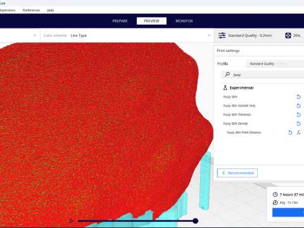The height and width of the screenshot is (228, 304).
Task: Reset Fuzzy Skin Density value
Action: click(298, 123)
